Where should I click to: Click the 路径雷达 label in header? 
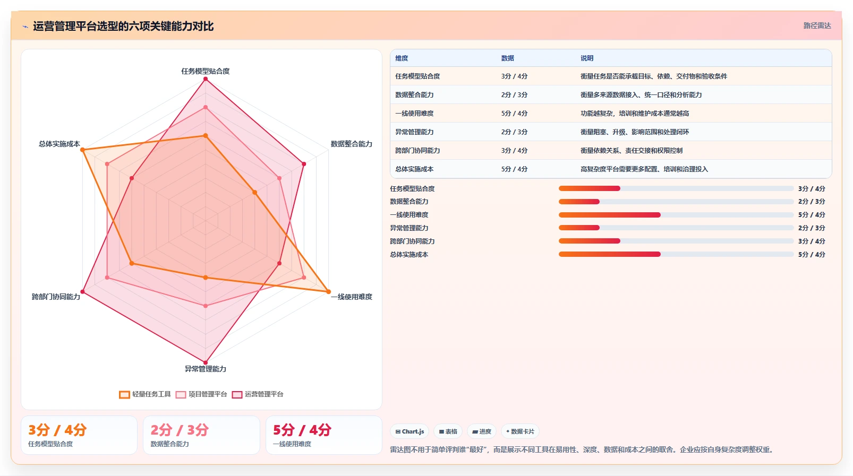tap(817, 25)
